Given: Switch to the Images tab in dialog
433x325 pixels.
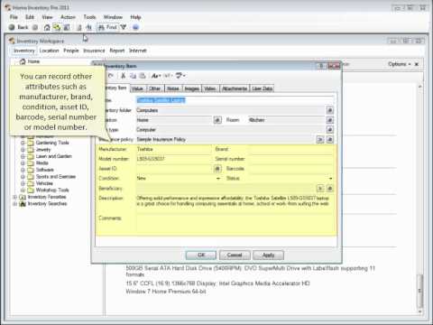Looking at the screenshot, I should [192, 88].
